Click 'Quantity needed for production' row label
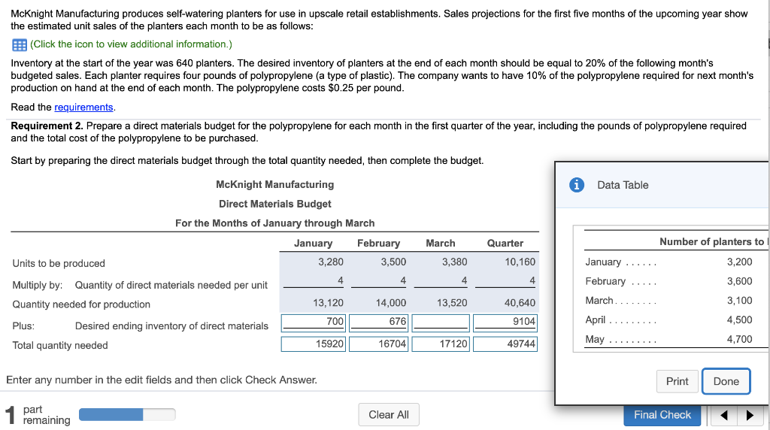Screen dimensions: 770x430 [x=81, y=304]
